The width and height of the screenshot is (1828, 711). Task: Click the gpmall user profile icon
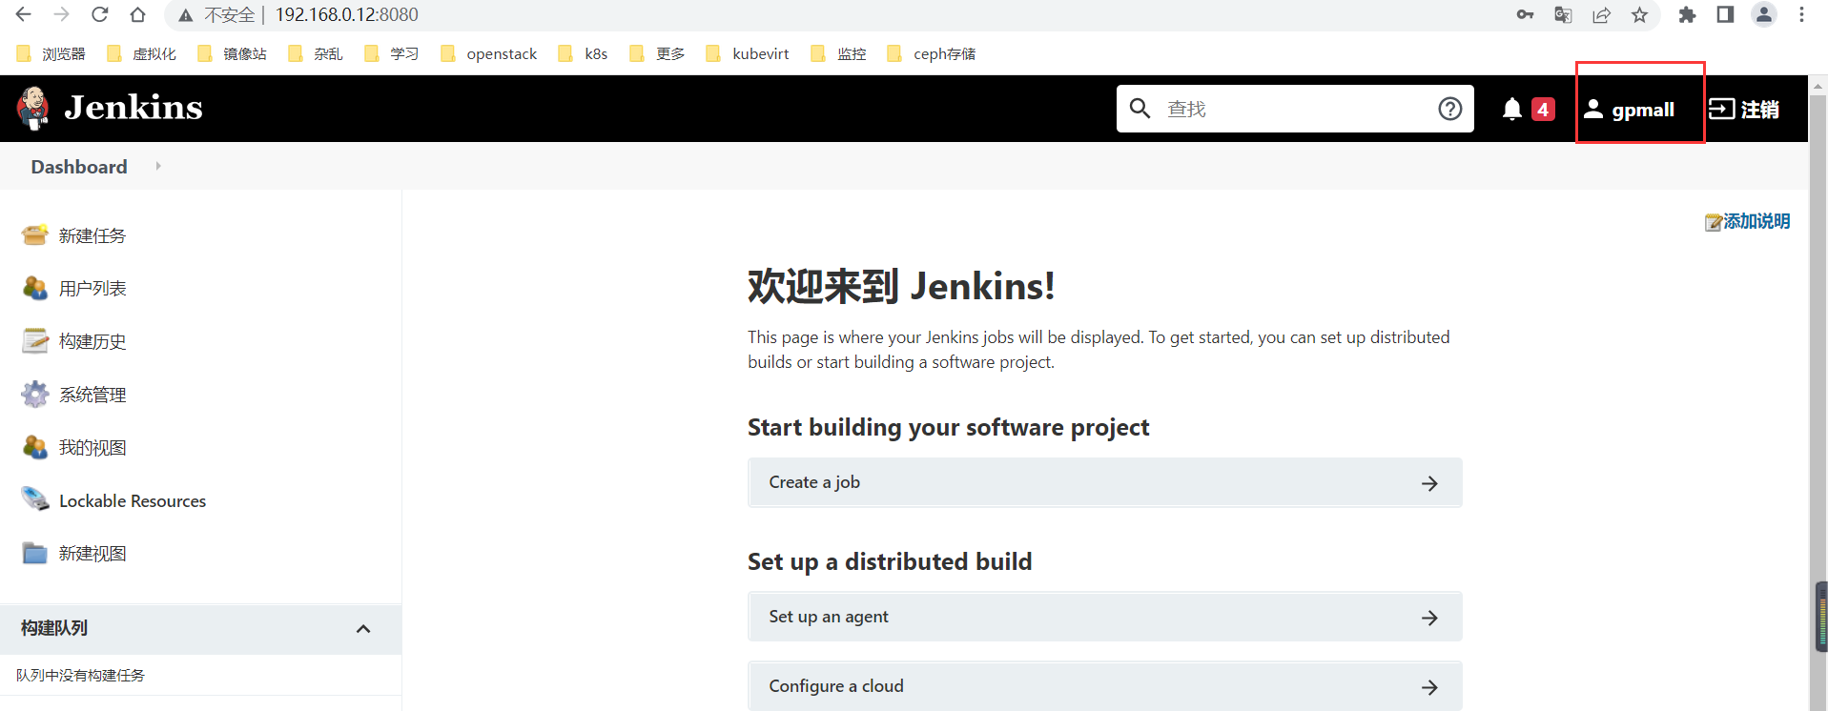coord(1592,109)
